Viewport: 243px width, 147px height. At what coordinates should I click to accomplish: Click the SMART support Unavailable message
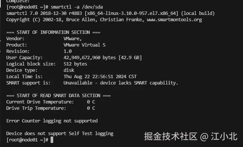(x=121, y=83)
